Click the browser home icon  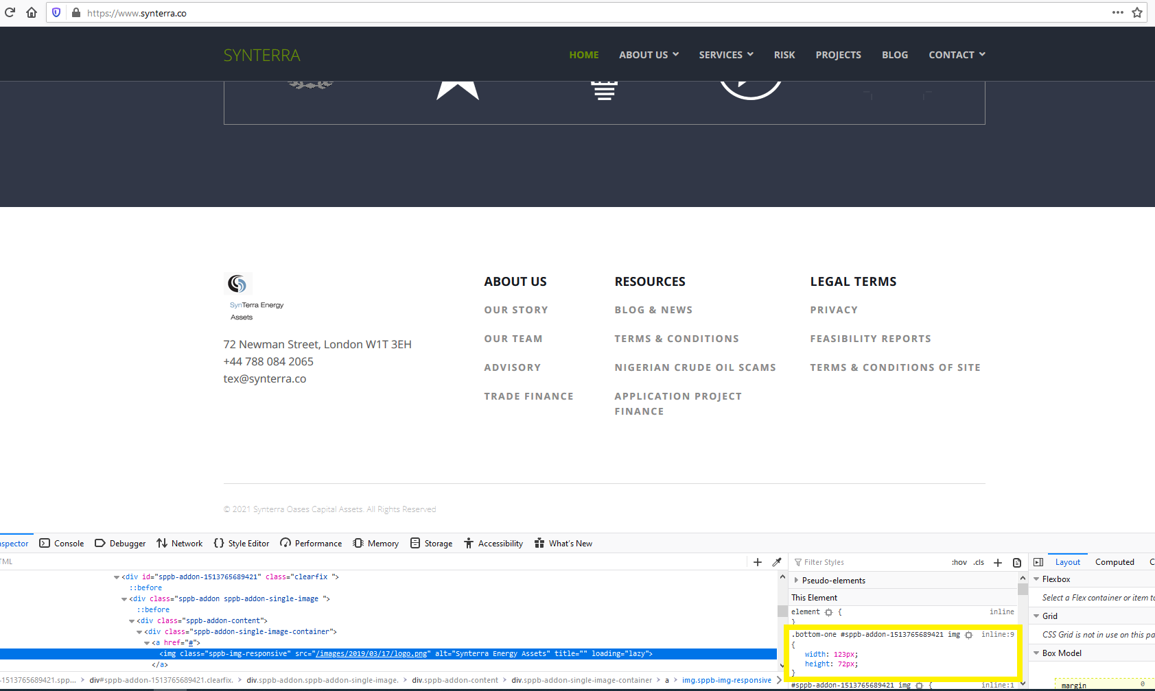pyautogui.click(x=32, y=12)
